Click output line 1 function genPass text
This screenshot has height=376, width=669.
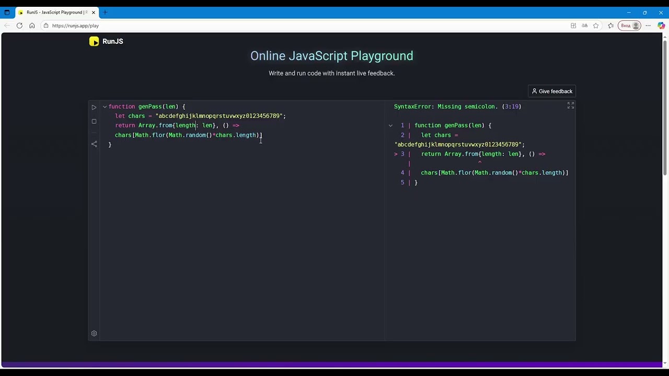453,125
